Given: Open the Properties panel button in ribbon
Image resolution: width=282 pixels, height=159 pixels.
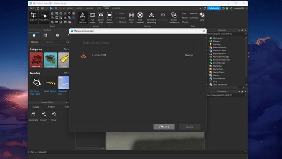Looking at the screenshot, I should click(x=44, y=17).
